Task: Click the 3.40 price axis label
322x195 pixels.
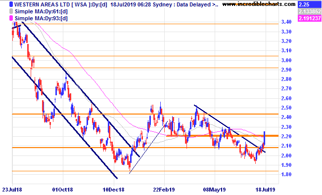Action: (x=286, y=22)
